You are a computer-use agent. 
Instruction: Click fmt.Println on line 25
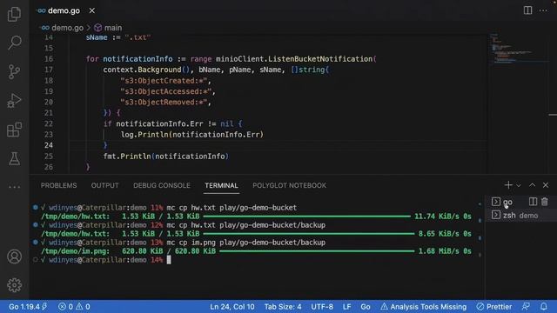pyautogui.click(x=127, y=156)
